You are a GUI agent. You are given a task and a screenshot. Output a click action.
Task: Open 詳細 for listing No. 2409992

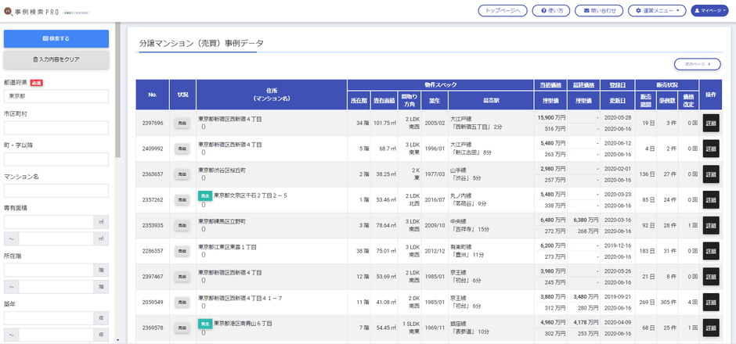tap(710, 149)
